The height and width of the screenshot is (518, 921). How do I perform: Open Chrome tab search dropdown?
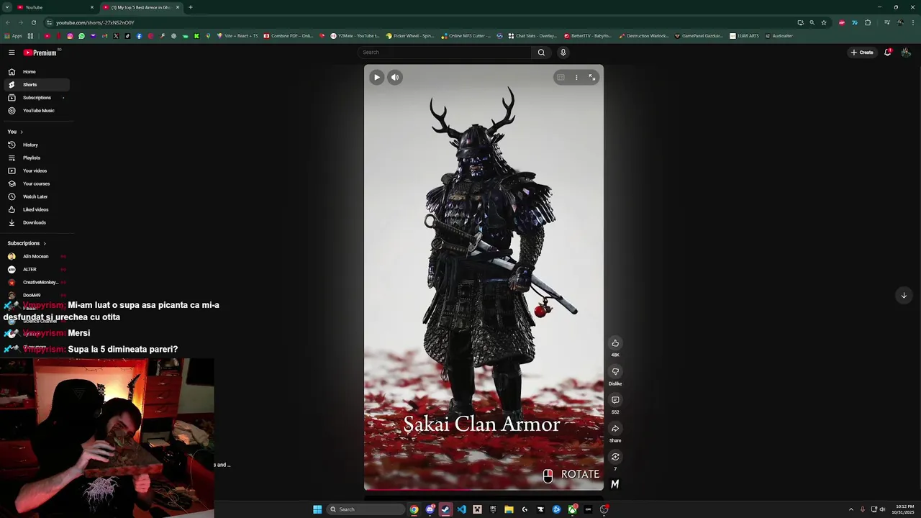click(7, 7)
